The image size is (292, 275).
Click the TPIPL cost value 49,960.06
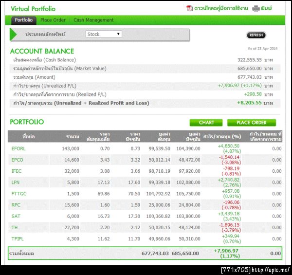[160, 238]
